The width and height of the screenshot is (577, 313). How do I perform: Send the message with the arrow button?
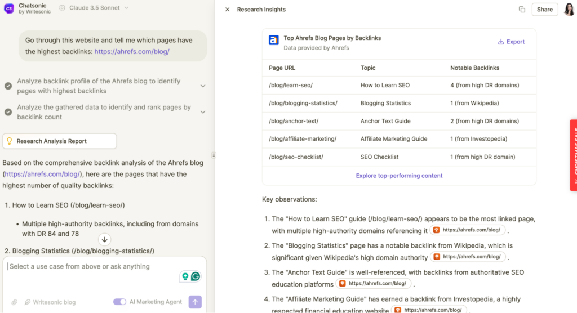[195, 302]
